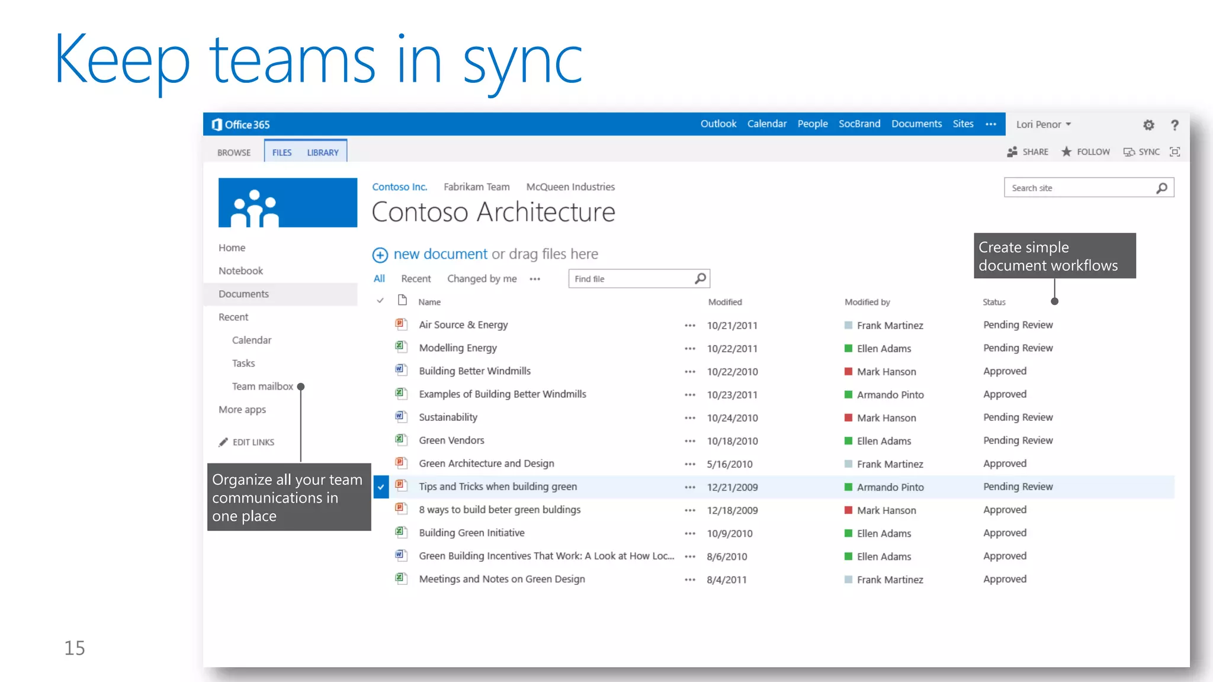Open the Contoso Inc. breadcrumb link

[400, 187]
